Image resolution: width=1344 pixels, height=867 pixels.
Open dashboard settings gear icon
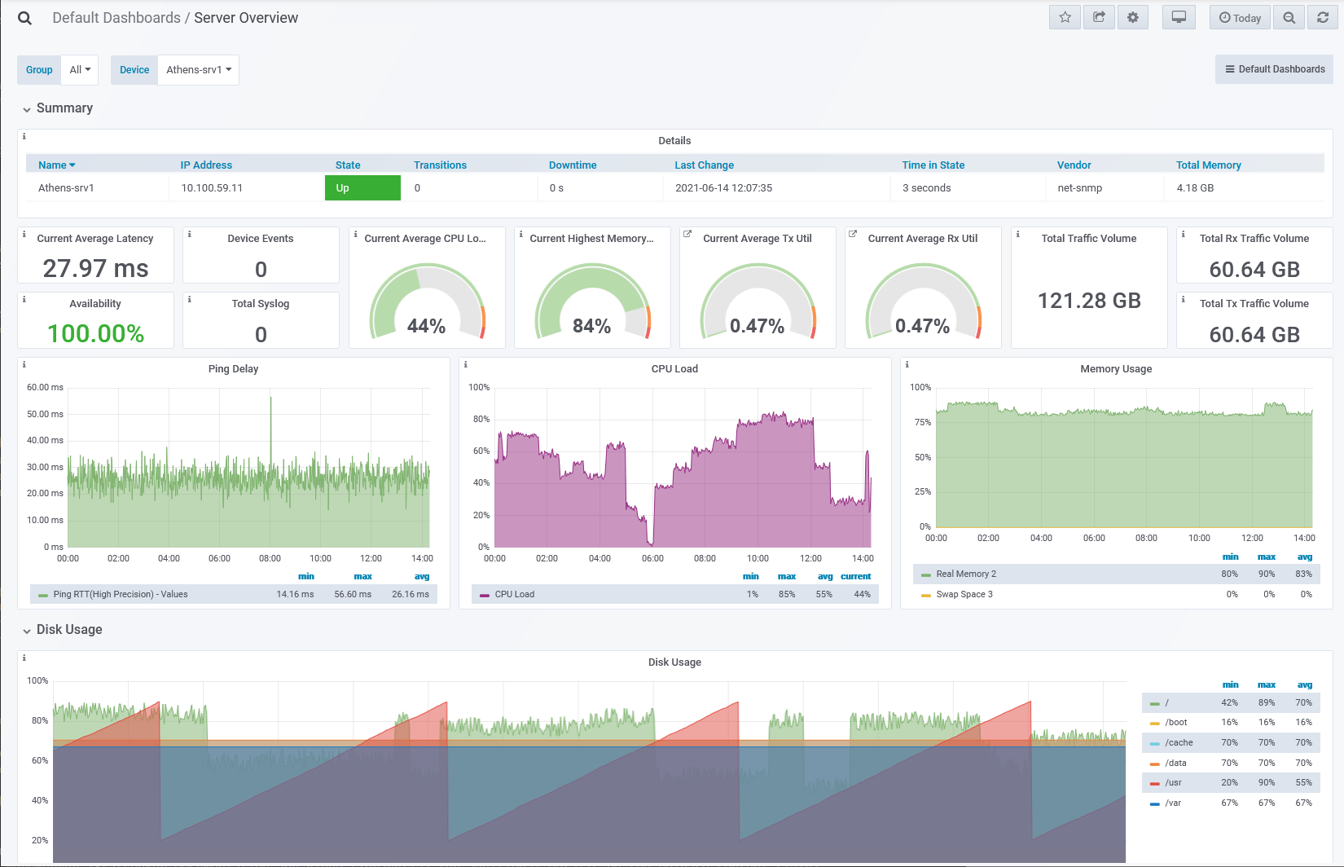point(1133,17)
